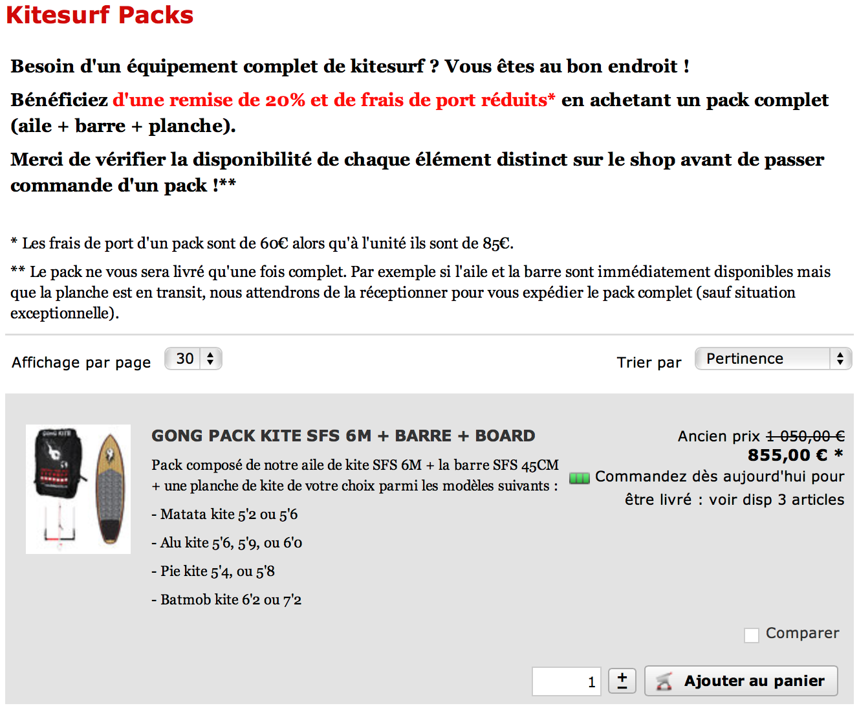The width and height of the screenshot is (859, 708).
Task: Add the pack with Ajouter au panier
Action: (741, 681)
